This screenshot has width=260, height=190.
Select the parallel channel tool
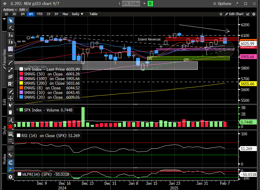pos(10,77)
